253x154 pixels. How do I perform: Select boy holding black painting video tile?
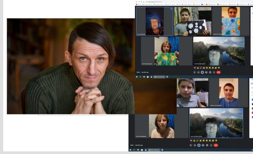click(193, 21)
